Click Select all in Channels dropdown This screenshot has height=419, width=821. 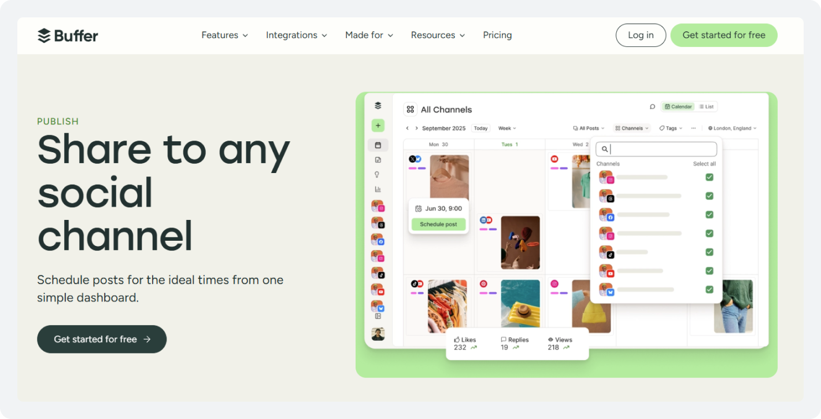coord(704,164)
